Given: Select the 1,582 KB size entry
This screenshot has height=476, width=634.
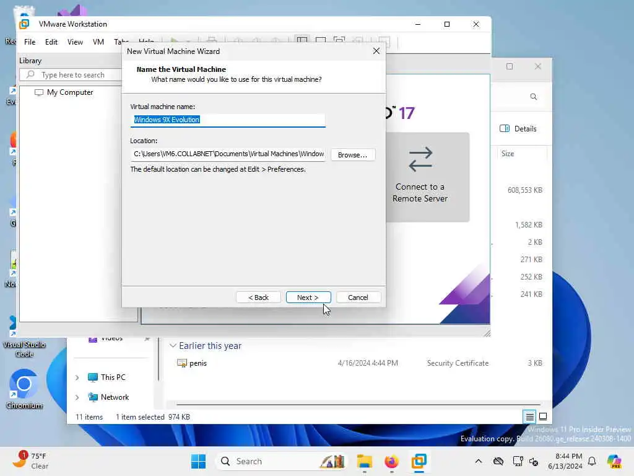Looking at the screenshot, I should [x=529, y=225].
